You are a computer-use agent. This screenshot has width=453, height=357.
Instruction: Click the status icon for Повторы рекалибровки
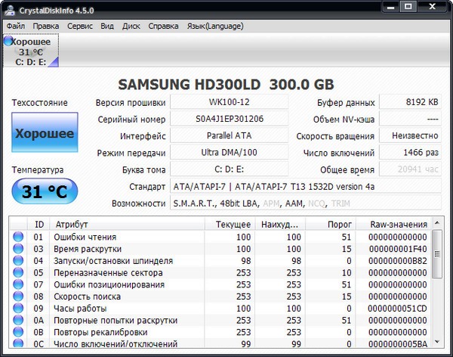pos(18,332)
